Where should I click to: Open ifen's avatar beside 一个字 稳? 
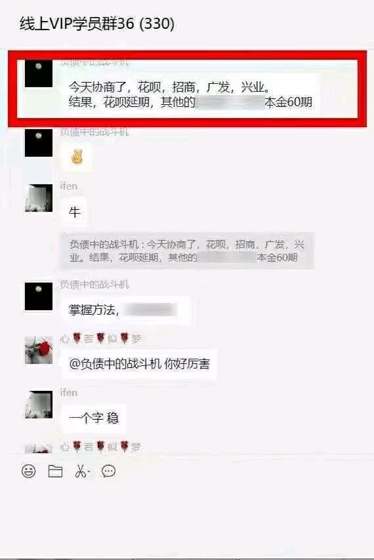tap(39, 405)
